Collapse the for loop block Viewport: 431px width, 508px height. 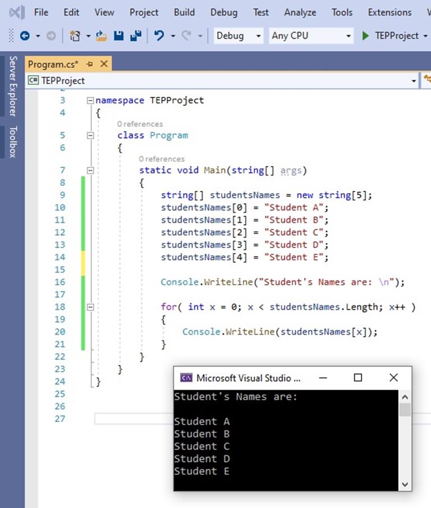click(90, 307)
